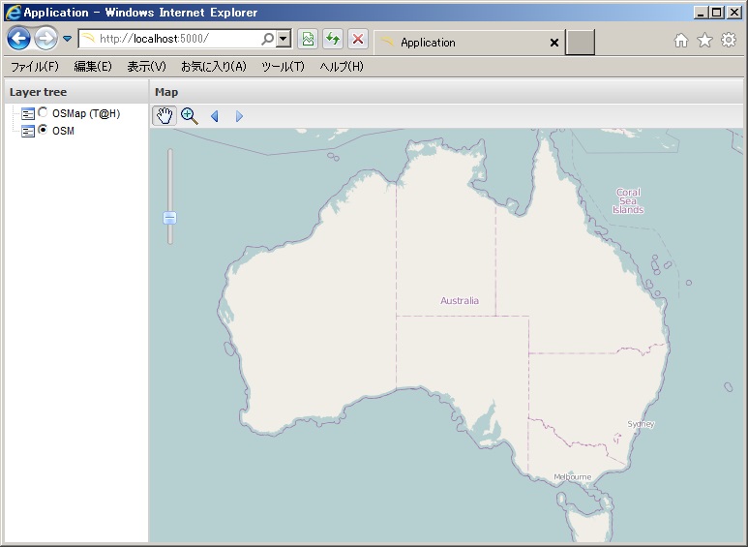Open favorites star icon
This screenshot has height=547, width=748.
coord(704,41)
